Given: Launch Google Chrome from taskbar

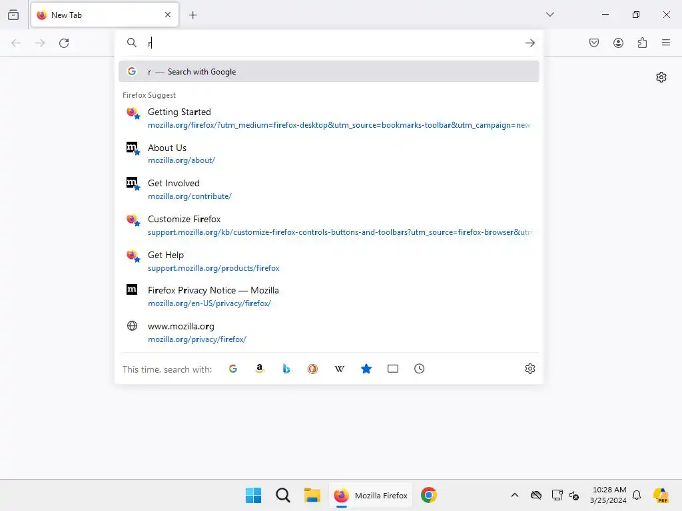Looking at the screenshot, I should pyautogui.click(x=428, y=495).
